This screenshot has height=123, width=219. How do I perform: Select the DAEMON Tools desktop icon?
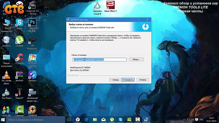pos(33,111)
